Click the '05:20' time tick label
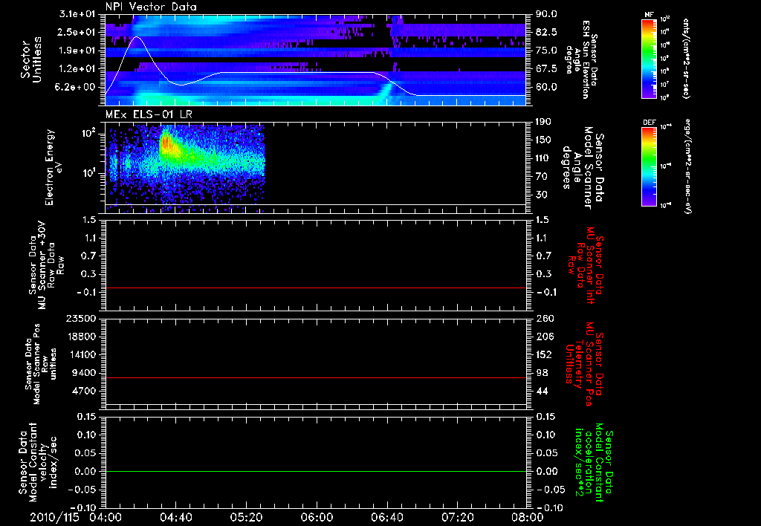The height and width of the screenshot is (526, 761). (247, 517)
